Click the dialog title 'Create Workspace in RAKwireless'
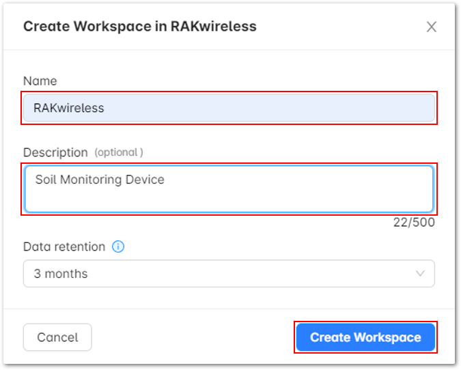This screenshot has height=370, width=461. point(140,27)
